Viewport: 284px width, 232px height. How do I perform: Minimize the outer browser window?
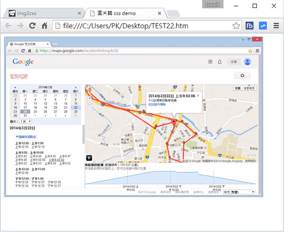point(236,6)
